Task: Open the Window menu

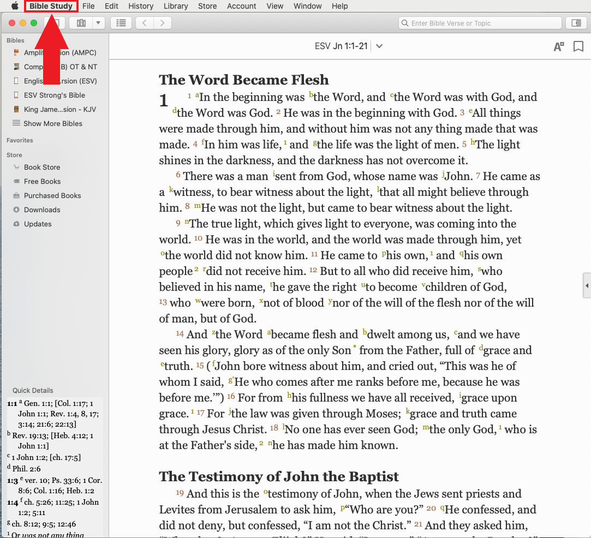Action: [x=308, y=6]
